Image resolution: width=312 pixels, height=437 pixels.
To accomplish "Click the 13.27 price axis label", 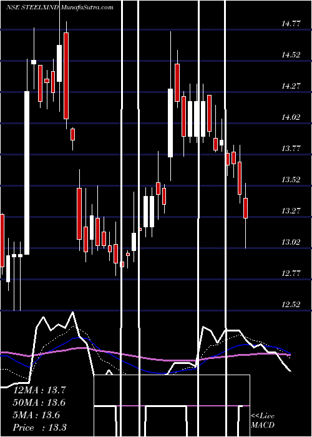I will point(291,211).
